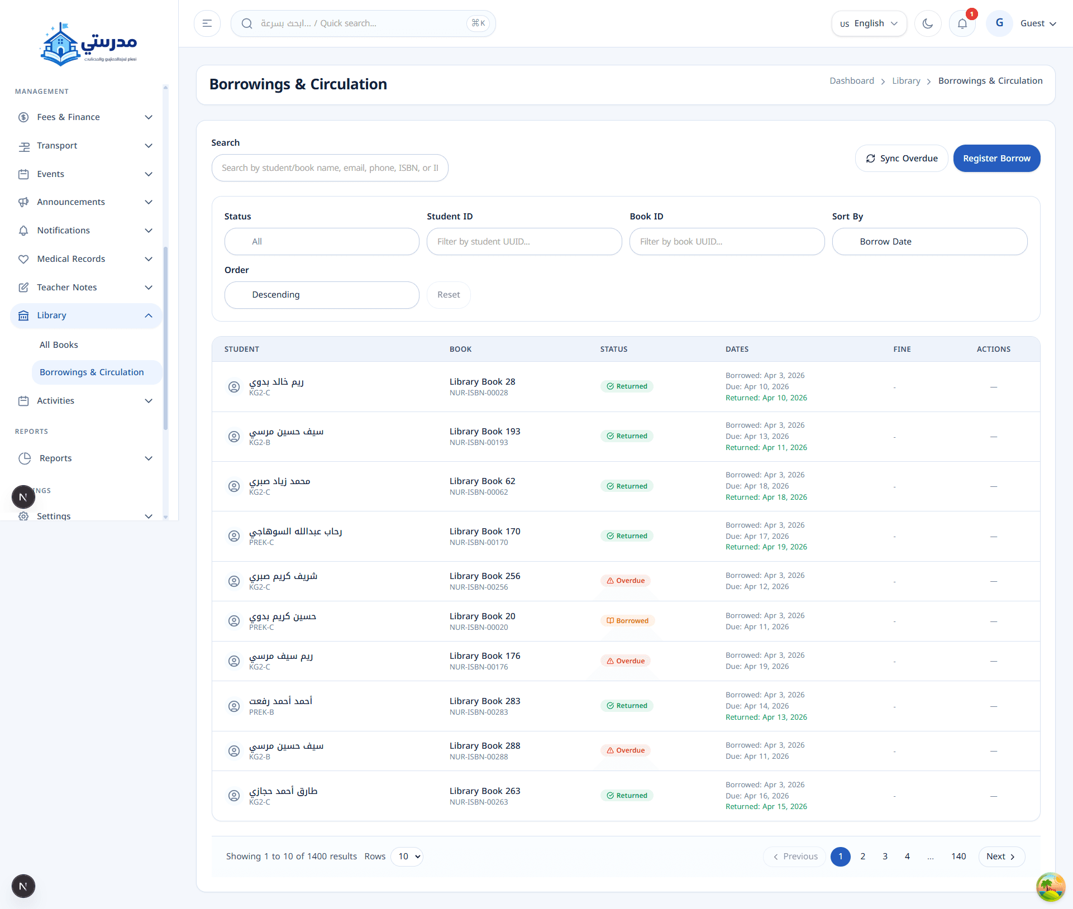
Task: Click the beach palm icon at bottom right
Action: click(x=1050, y=887)
